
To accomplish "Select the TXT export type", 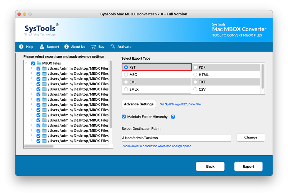I will (x=195, y=82).
